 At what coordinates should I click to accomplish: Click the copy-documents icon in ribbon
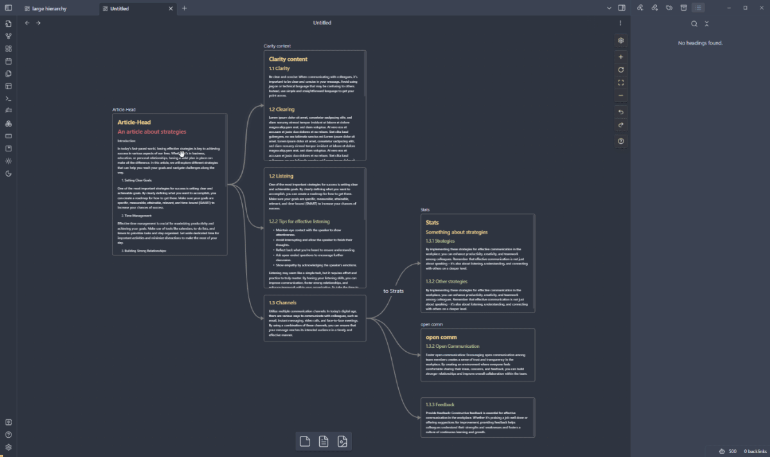click(x=8, y=74)
